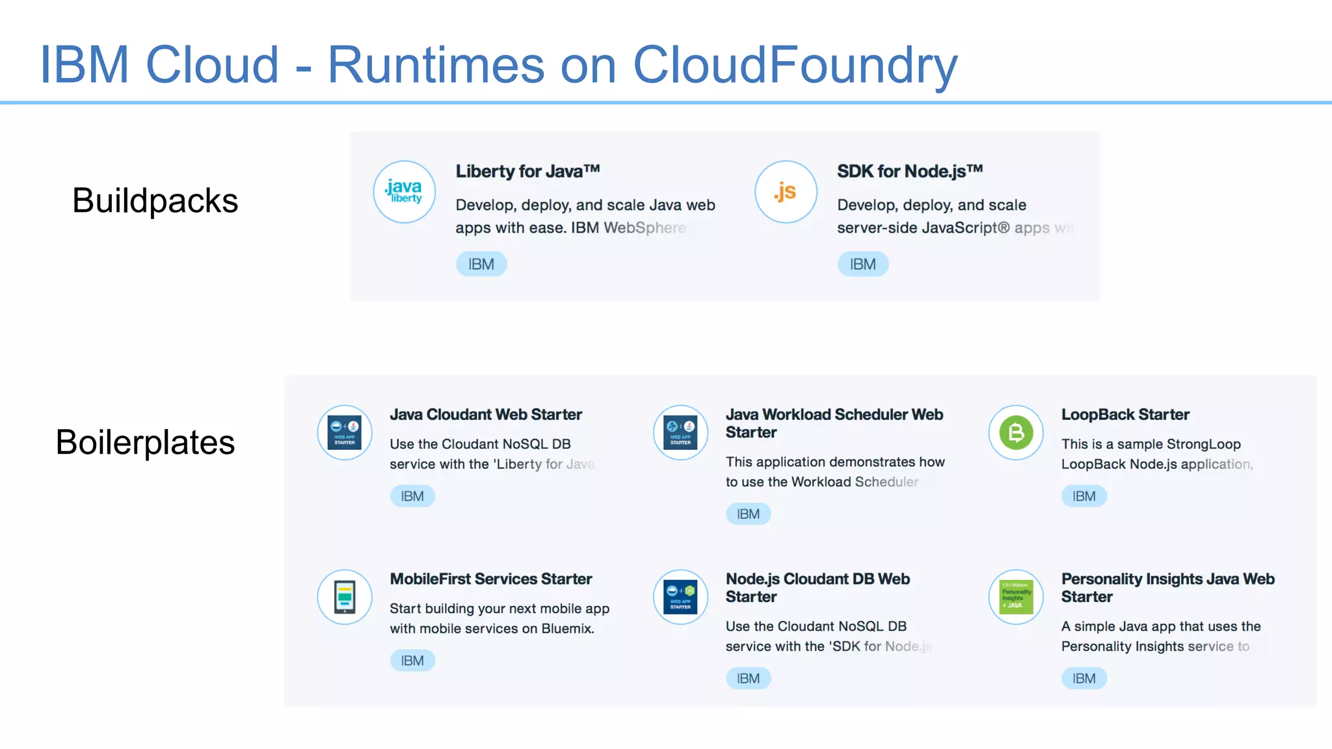Viewport: 1332px width, 749px height.
Task: Click the Liberty for Java round icon
Action: pyautogui.click(x=404, y=192)
